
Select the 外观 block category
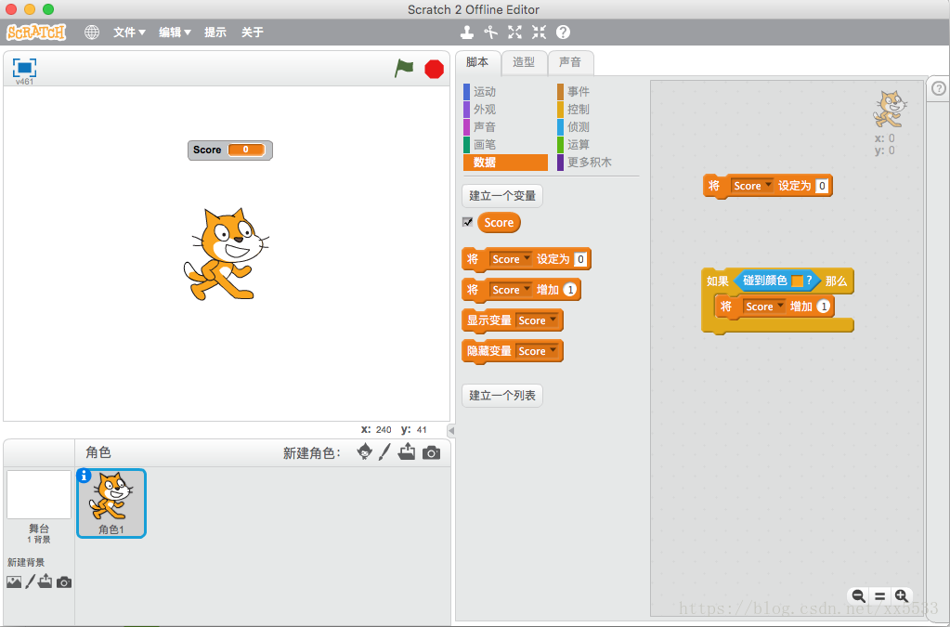click(505, 109)
